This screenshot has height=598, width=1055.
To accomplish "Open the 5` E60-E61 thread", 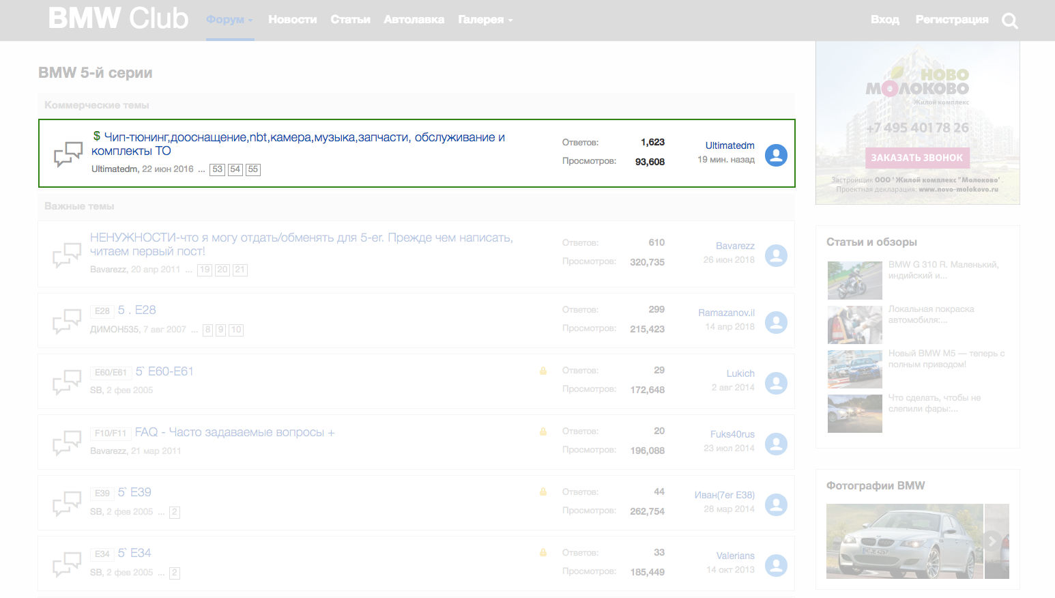I will click(x=164, y=371).
